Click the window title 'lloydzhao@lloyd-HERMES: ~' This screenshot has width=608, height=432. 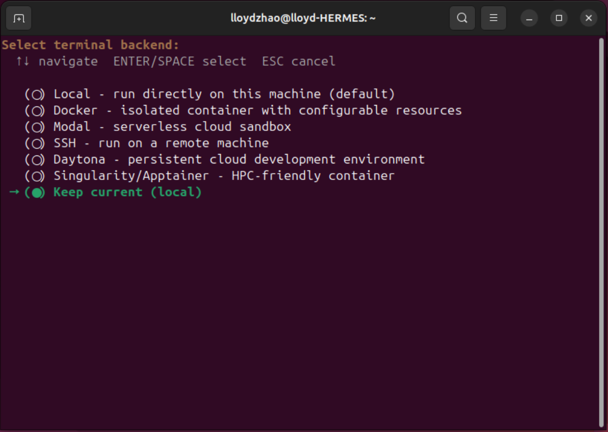[x=303, y=18]
